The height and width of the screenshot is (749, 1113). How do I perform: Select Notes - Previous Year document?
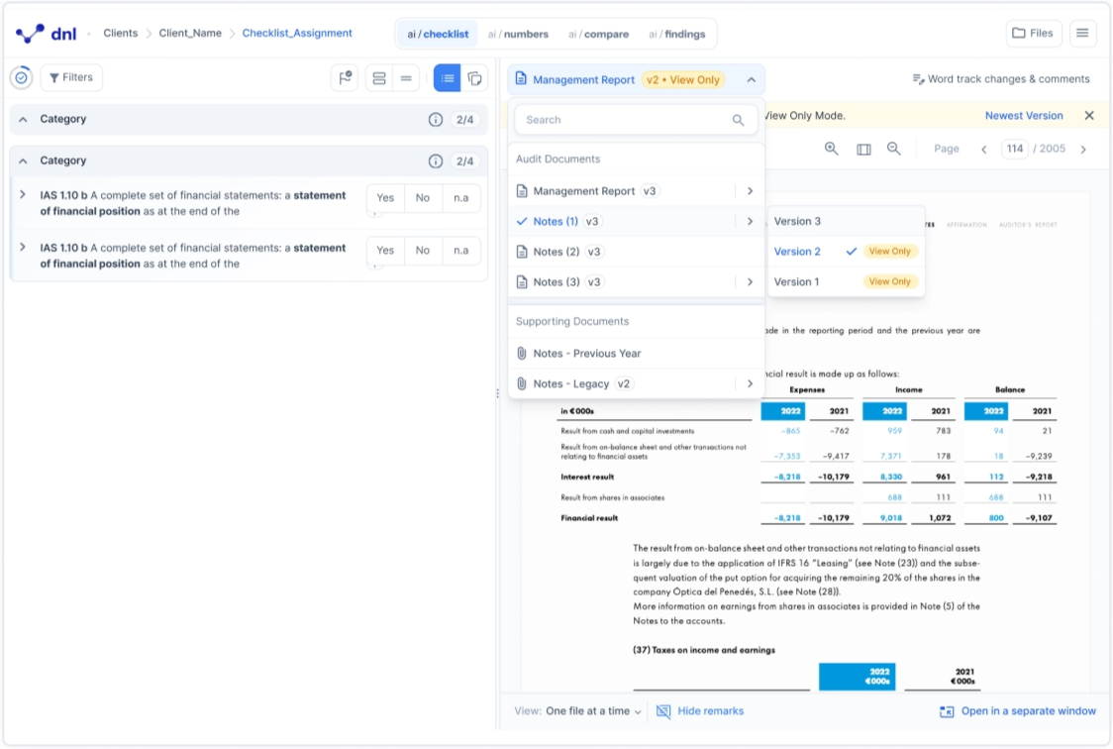point(636,354)
